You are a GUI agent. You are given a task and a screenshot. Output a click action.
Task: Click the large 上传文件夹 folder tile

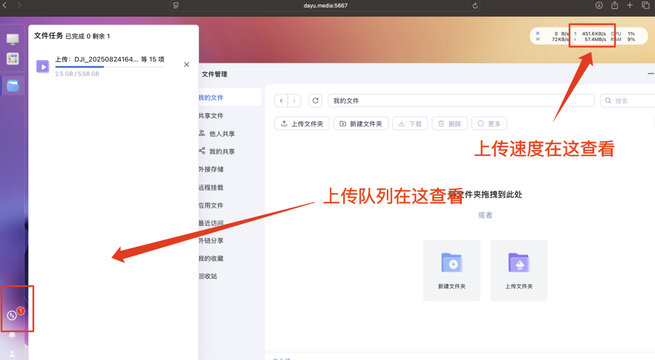(519, 270)
